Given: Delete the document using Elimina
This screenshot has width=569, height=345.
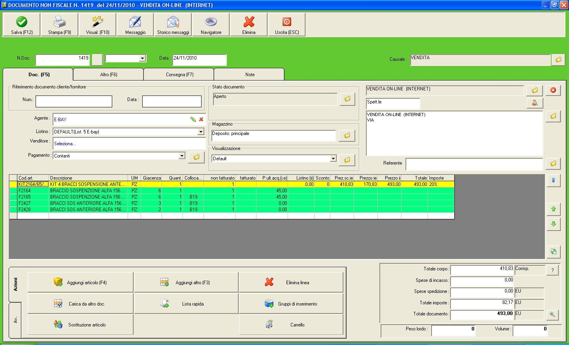Looking at the screenshot, I should click(249, 25).
